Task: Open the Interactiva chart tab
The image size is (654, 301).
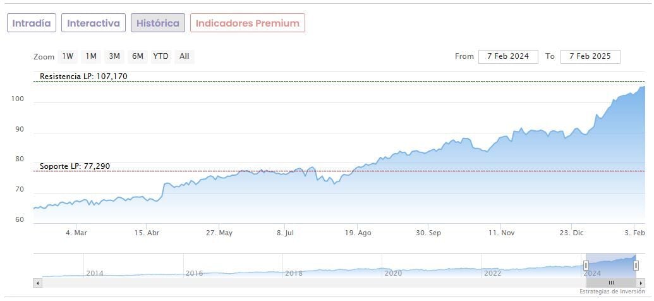Action: (94, 23)
